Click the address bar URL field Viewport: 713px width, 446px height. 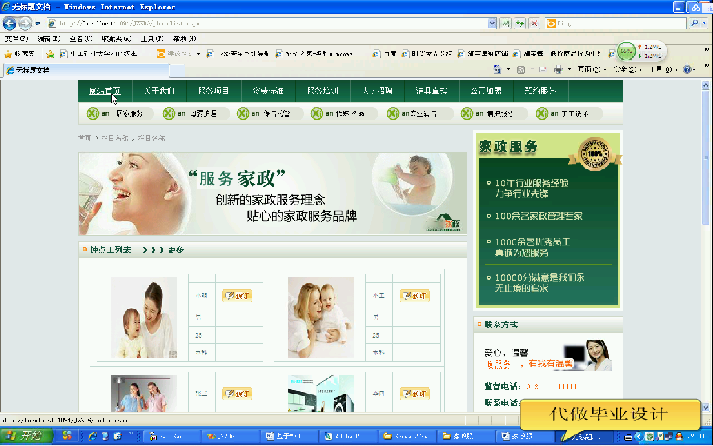point(267,24)
